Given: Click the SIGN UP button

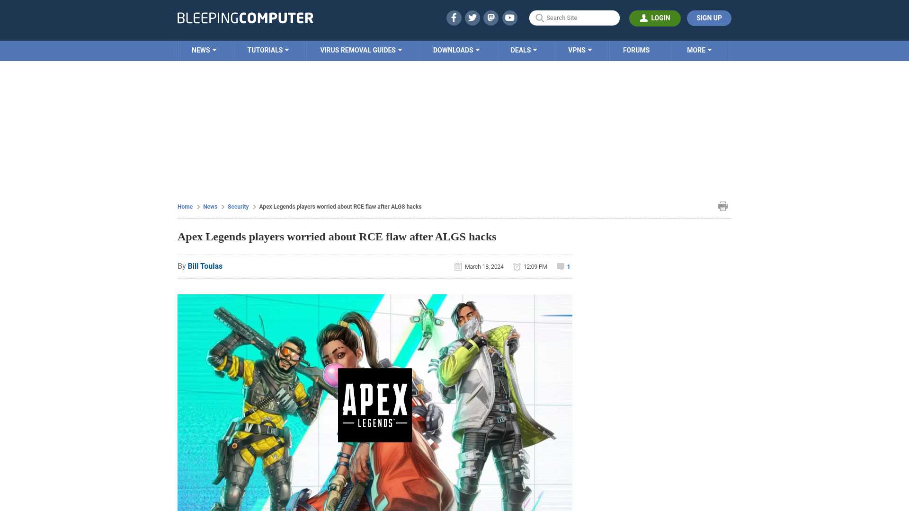Looking at the screenshot, I should click(709, 18).
